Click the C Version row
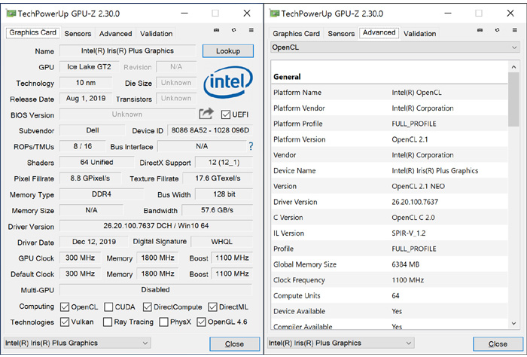This screenshot has width=527, height=357. [389, 218]
